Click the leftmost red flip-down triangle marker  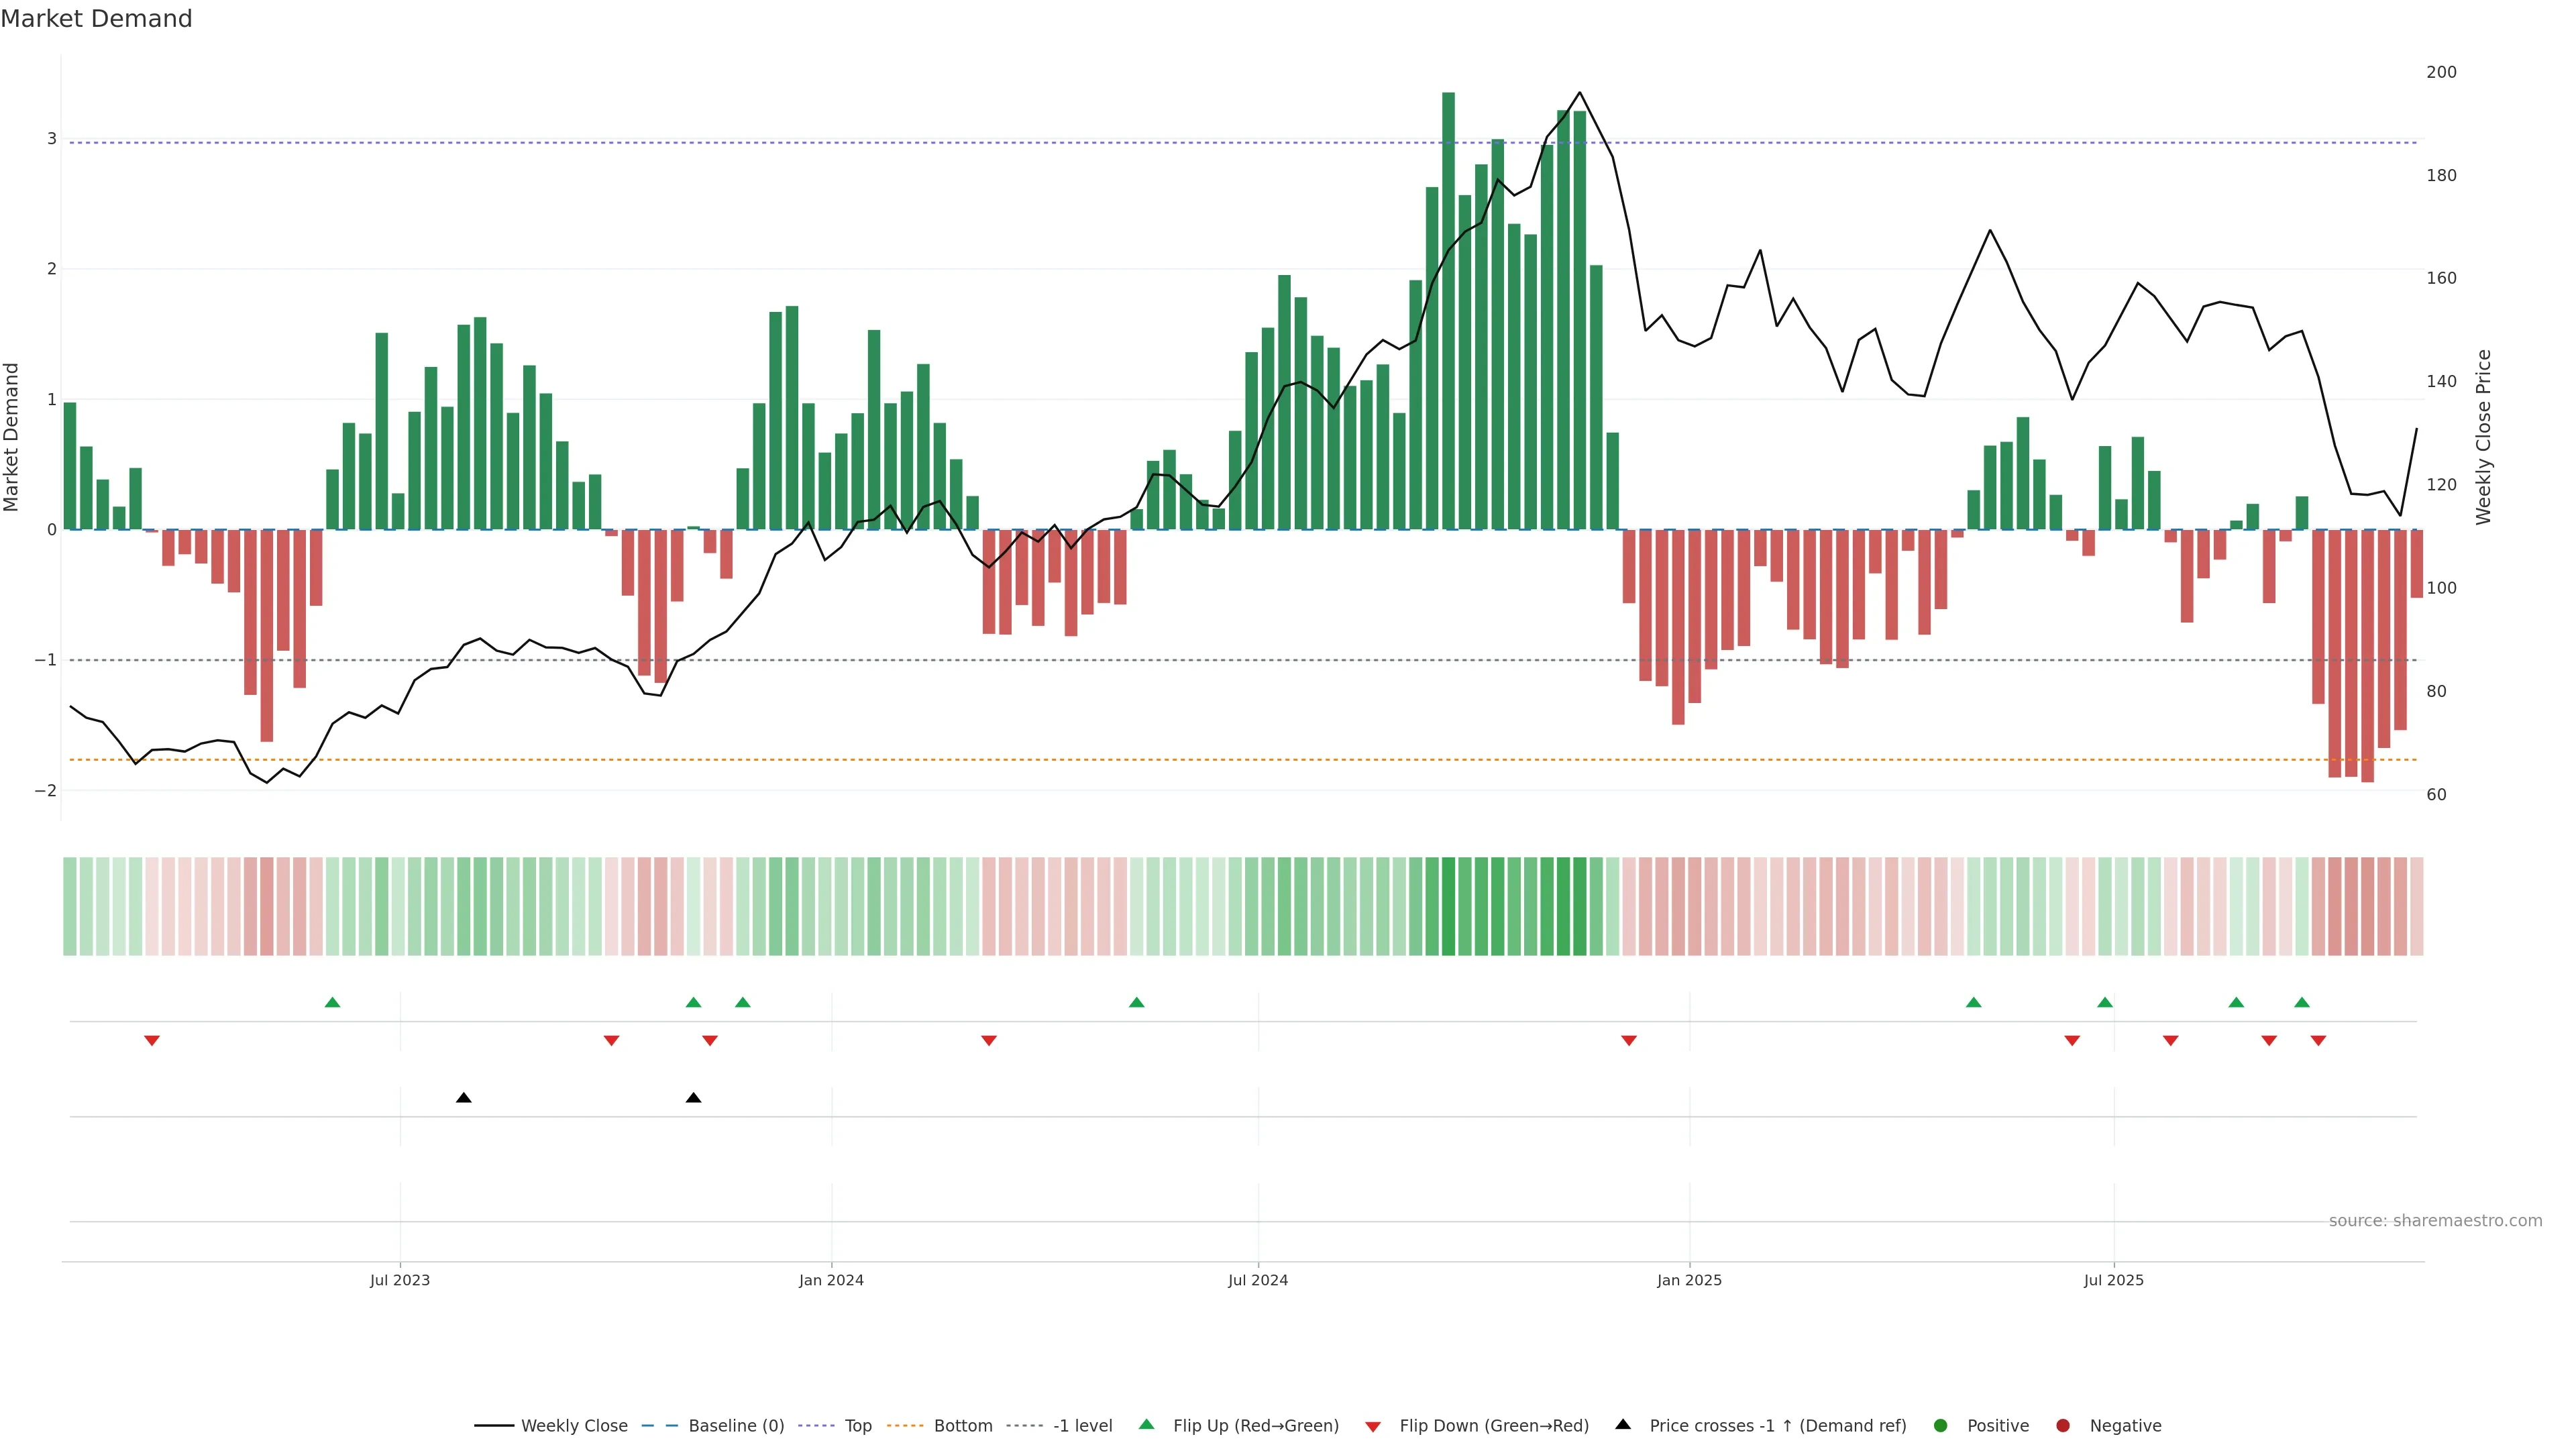(152, 1041)
